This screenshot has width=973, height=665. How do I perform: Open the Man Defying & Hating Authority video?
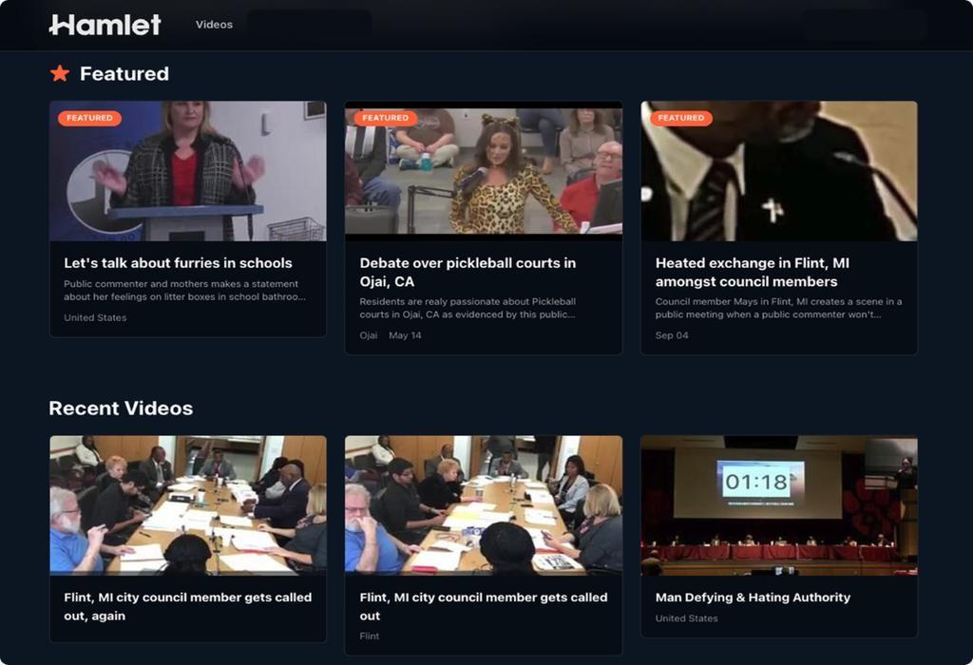753,598
